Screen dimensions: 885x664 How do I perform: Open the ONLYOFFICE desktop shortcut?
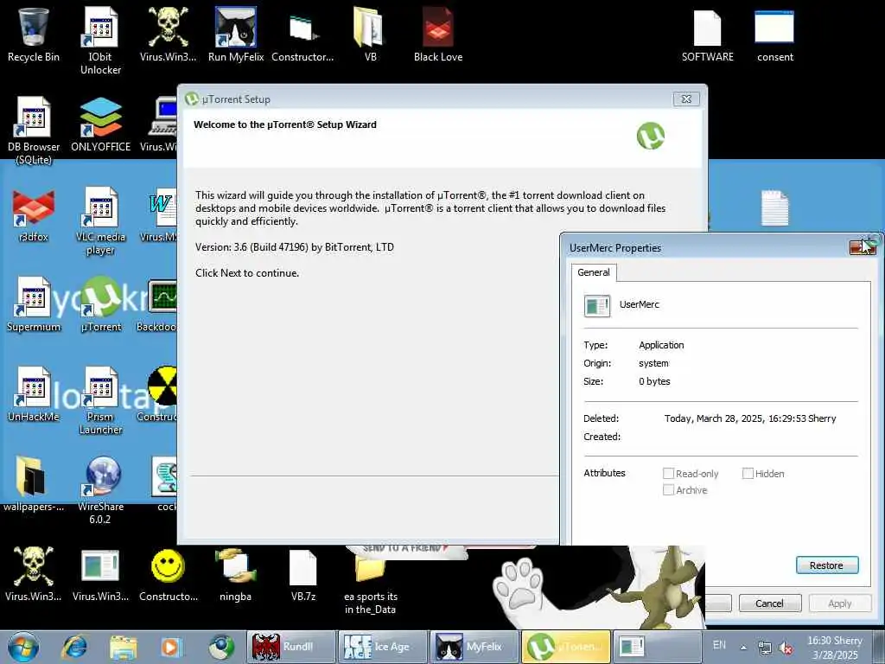[100, 124]
